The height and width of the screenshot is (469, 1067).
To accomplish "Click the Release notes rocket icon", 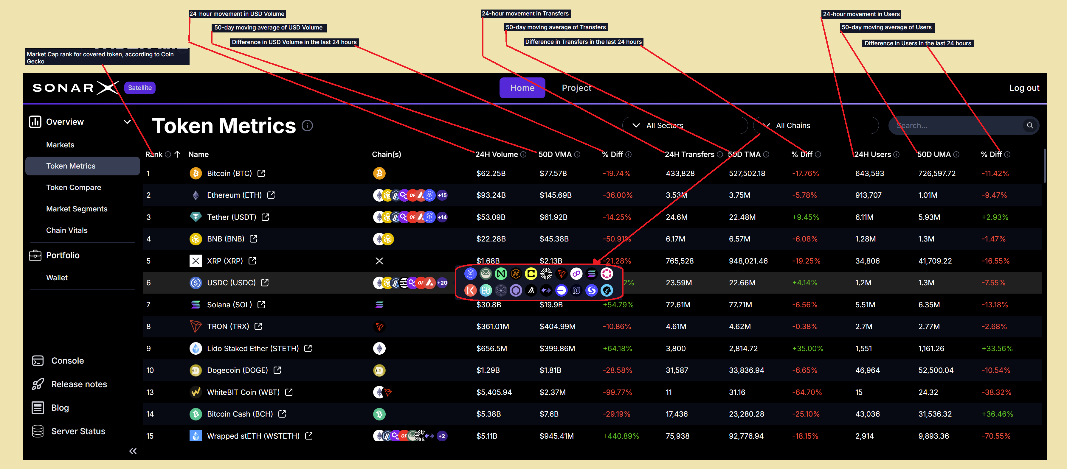I will point(38,384).
